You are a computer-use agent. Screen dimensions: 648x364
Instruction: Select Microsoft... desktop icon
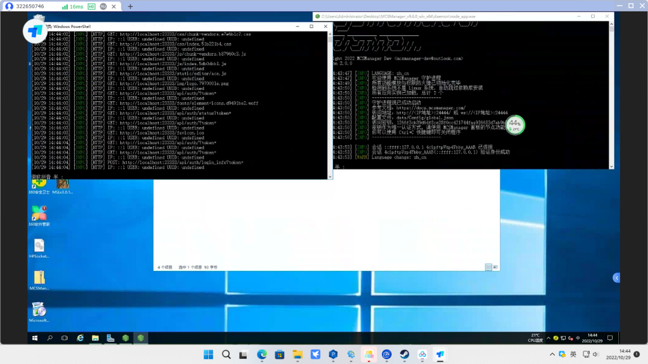coord(39,312)
